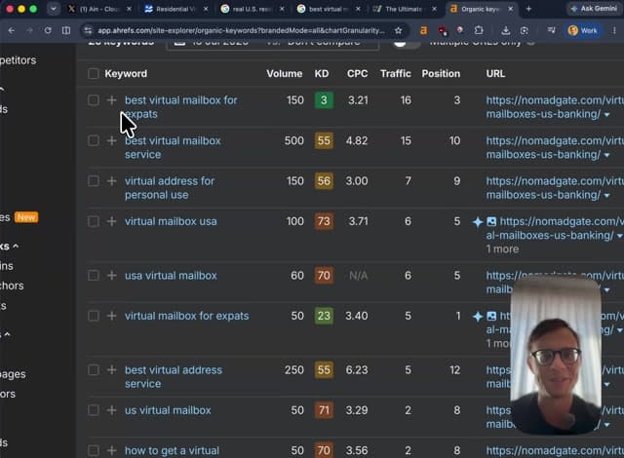Reload the page with the refresh icon

pos(48,30)
